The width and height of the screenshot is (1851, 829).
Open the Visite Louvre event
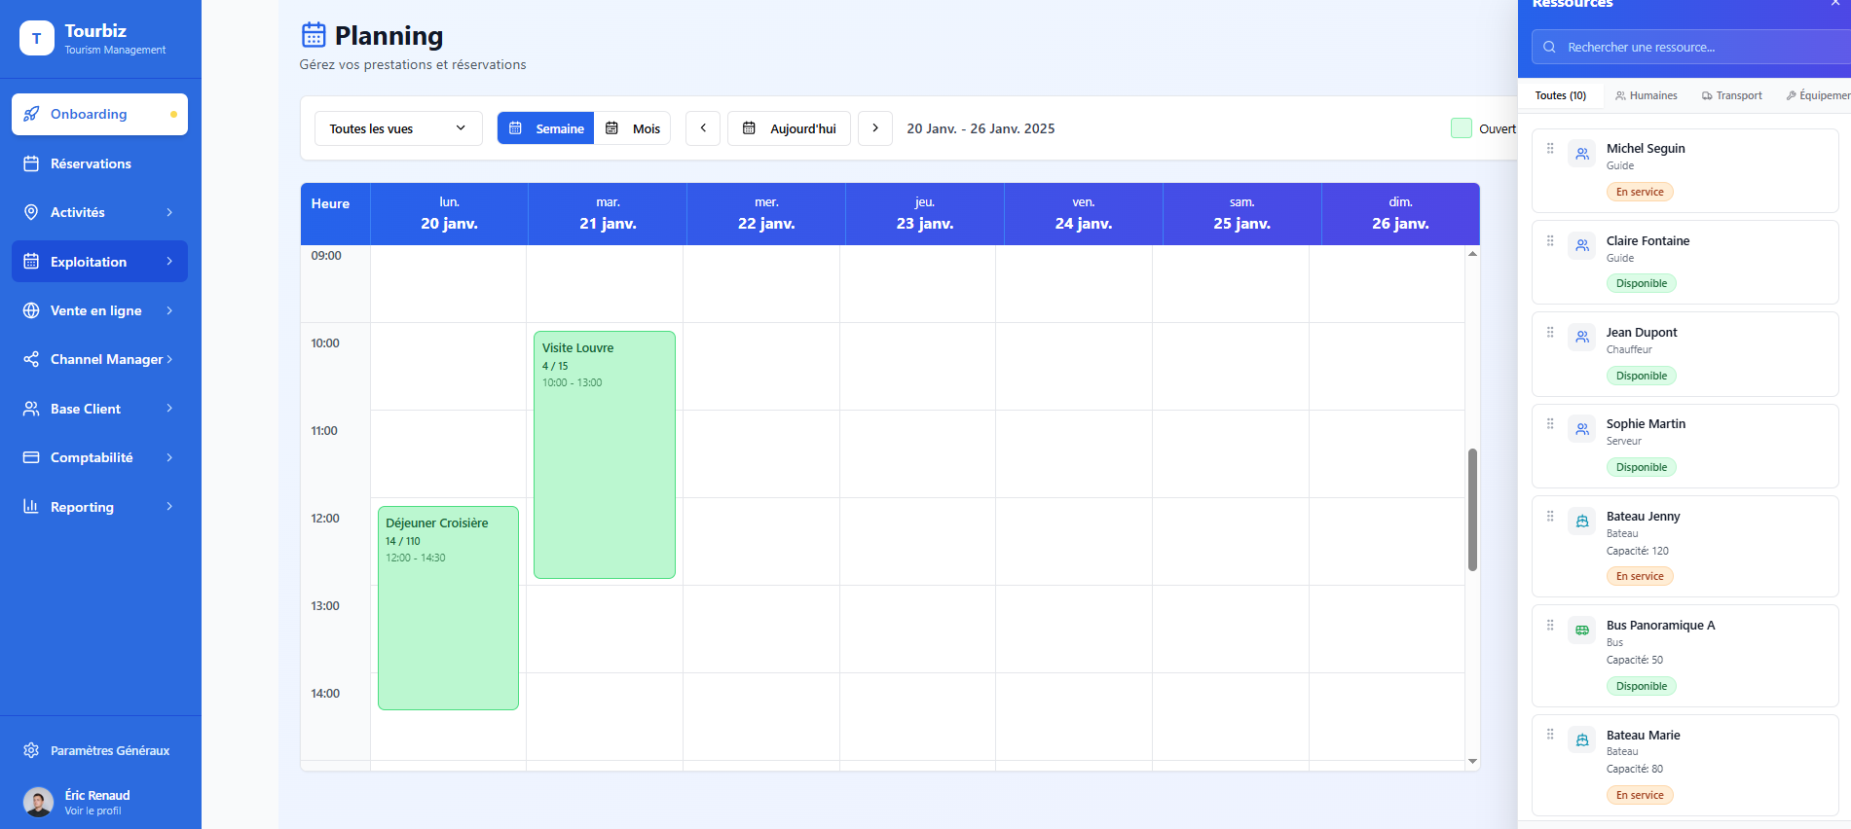(x=605, y=454)
